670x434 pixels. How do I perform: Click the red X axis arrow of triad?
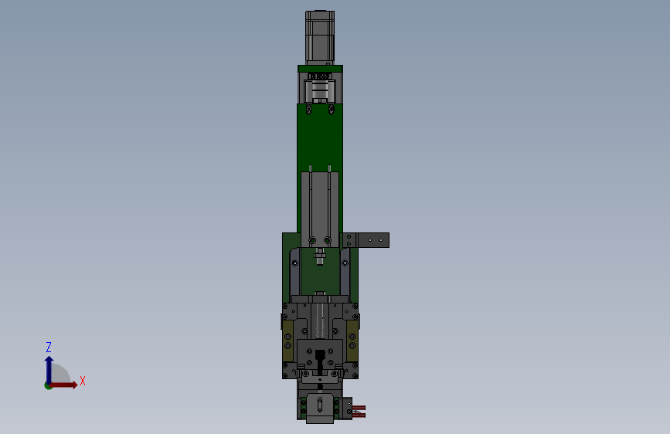tap(64, 385)
